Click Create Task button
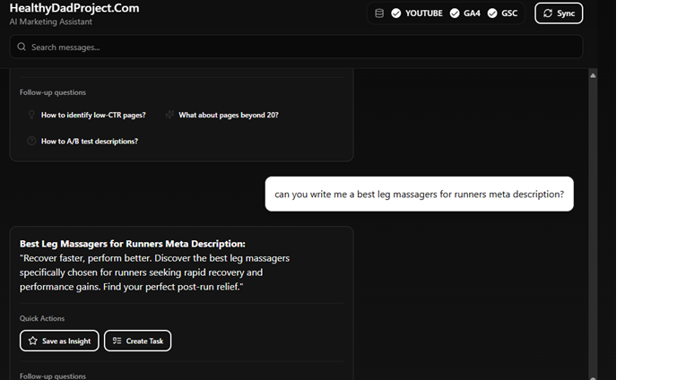677x380 pixels. tap(138, 341)
